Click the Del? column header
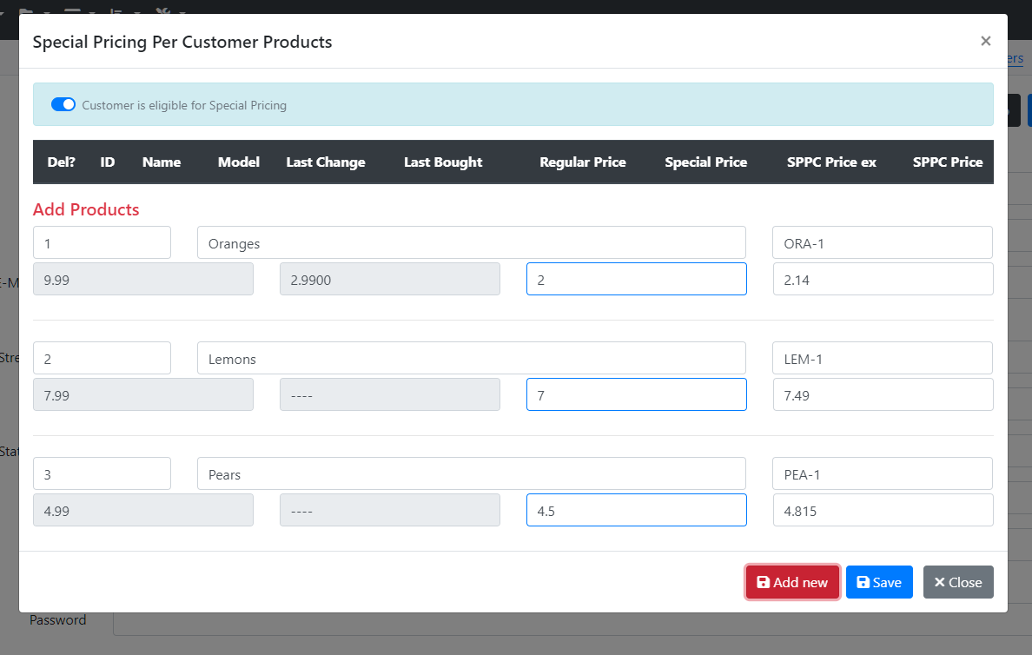The image size is (1032, 655). [61, 162]
